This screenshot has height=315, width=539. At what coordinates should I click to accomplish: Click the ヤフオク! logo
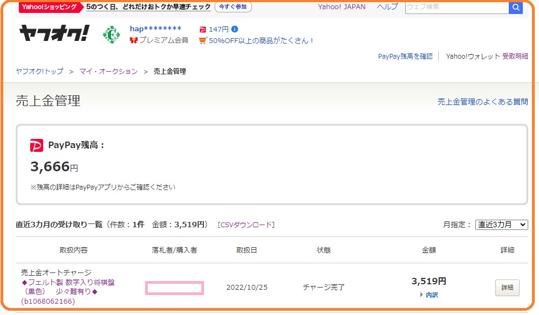(x=54, y=33)
